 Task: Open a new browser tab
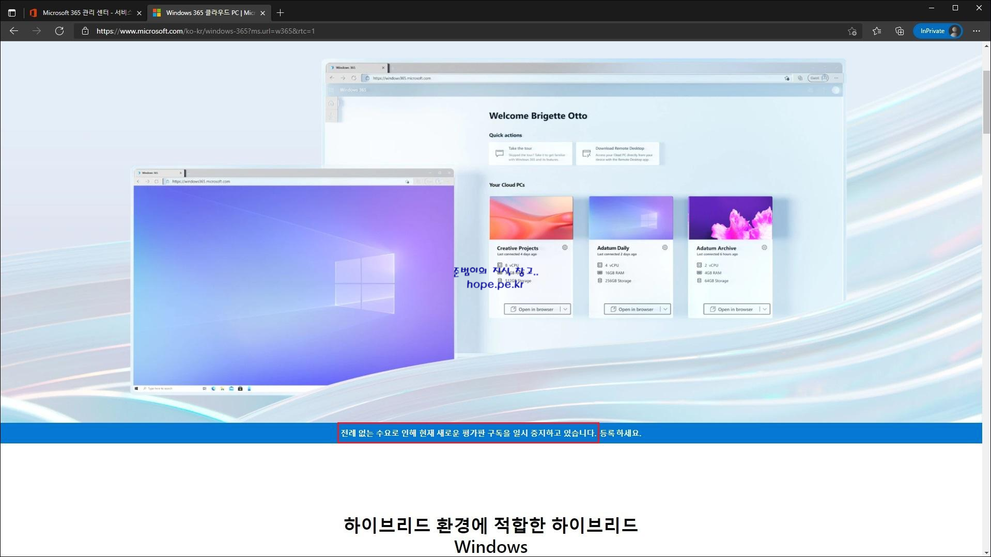coord(280,12)
